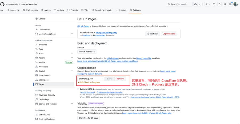Screen dimensions: 240x124
Task: Expand the Rules section chevron
Action: [72, 53]
